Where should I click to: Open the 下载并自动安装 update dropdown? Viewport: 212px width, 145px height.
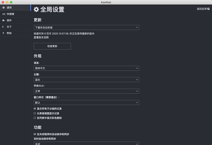point(86,27)
